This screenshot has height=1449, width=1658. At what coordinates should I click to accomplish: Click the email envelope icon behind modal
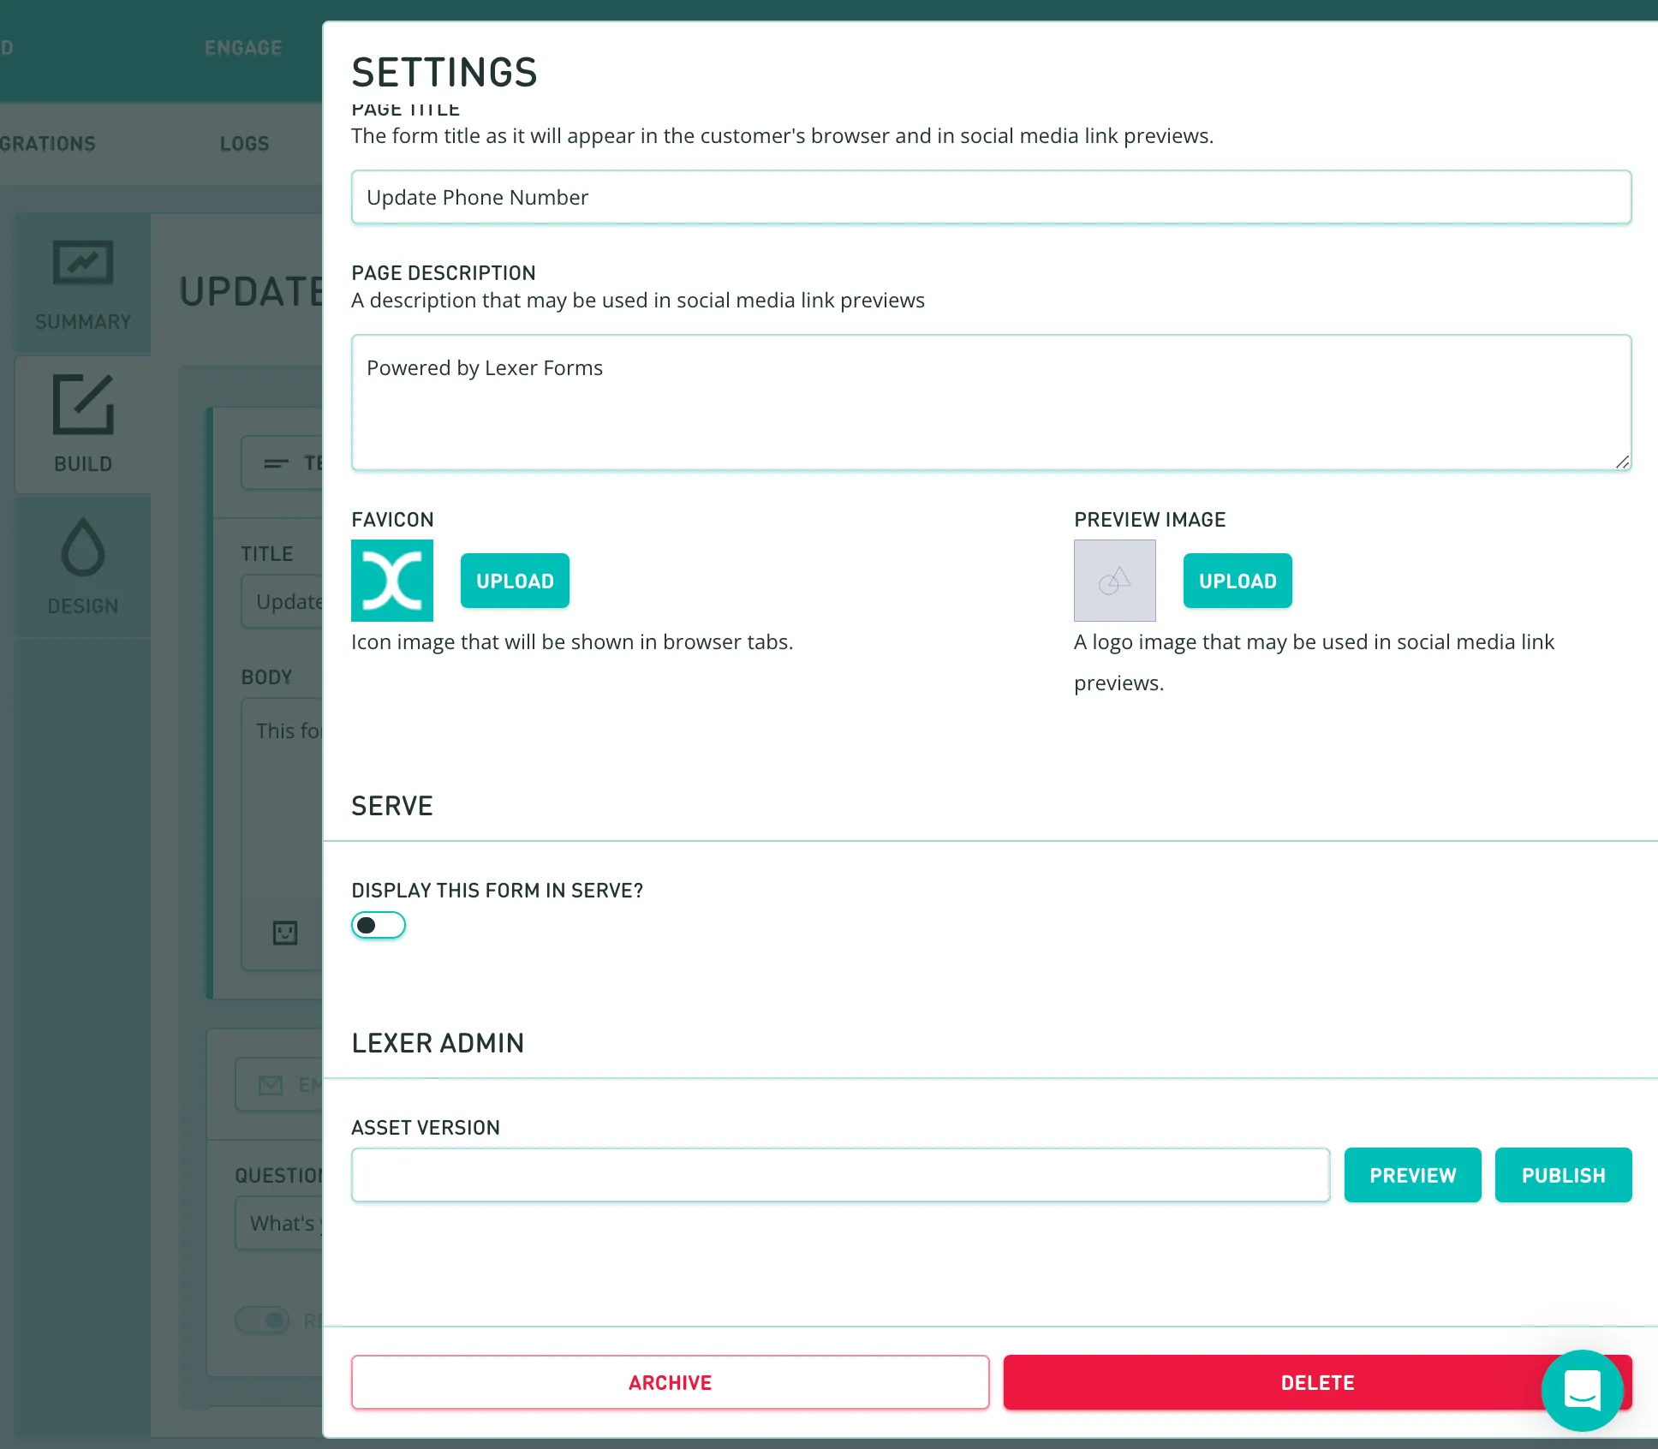click(x=271, y=1086)
